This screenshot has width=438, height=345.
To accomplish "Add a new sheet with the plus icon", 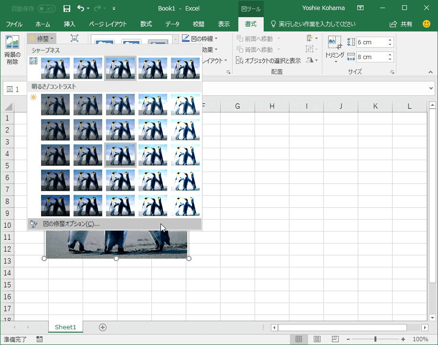I will [x=102, y=327].
